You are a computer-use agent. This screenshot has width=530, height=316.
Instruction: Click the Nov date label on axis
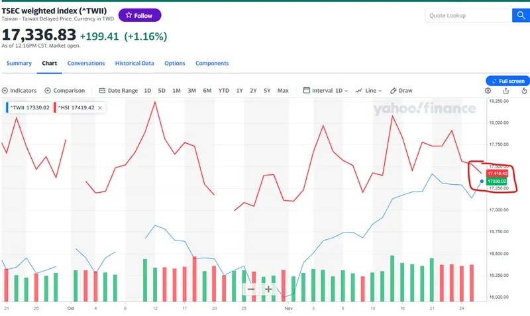tap(288, 308)
